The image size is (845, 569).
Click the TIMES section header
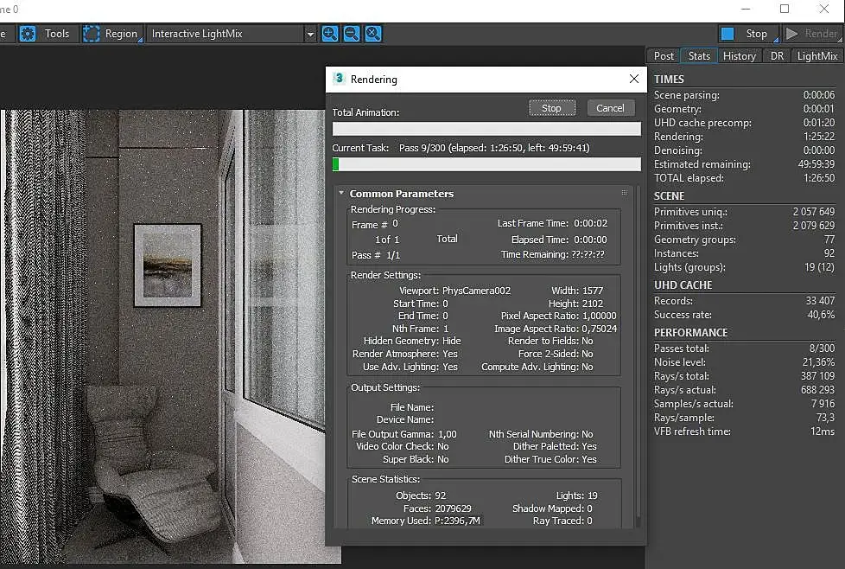(669, 80)
